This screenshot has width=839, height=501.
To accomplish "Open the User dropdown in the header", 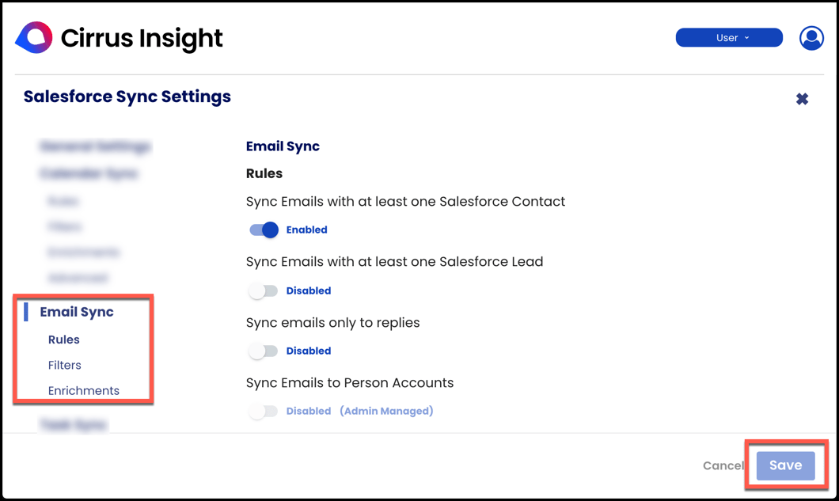I will click(x=728, y=37).
